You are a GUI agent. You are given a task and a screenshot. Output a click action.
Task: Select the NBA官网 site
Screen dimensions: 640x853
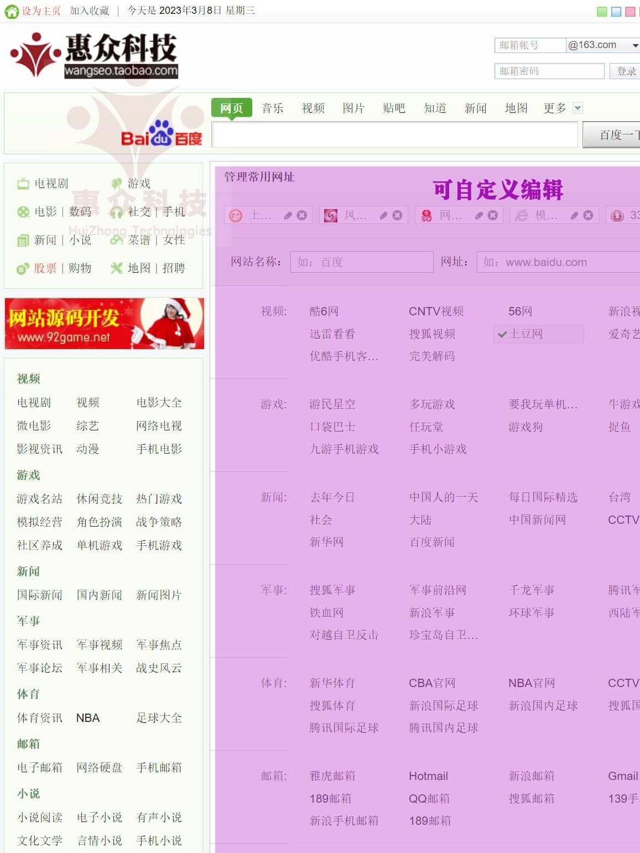532,683
